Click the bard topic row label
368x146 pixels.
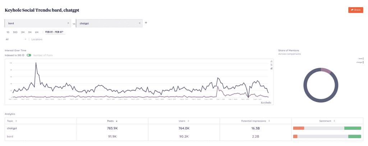tap(10, 136)
